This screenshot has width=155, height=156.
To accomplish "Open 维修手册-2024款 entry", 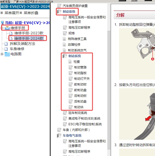I will tap(29, 38).
